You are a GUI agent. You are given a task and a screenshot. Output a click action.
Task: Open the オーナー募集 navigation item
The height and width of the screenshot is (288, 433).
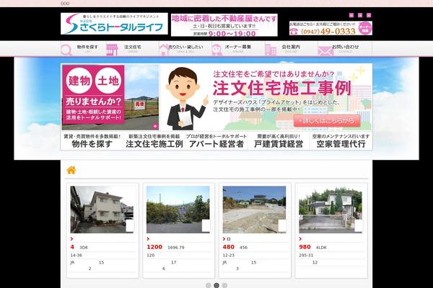coord(238,49)
